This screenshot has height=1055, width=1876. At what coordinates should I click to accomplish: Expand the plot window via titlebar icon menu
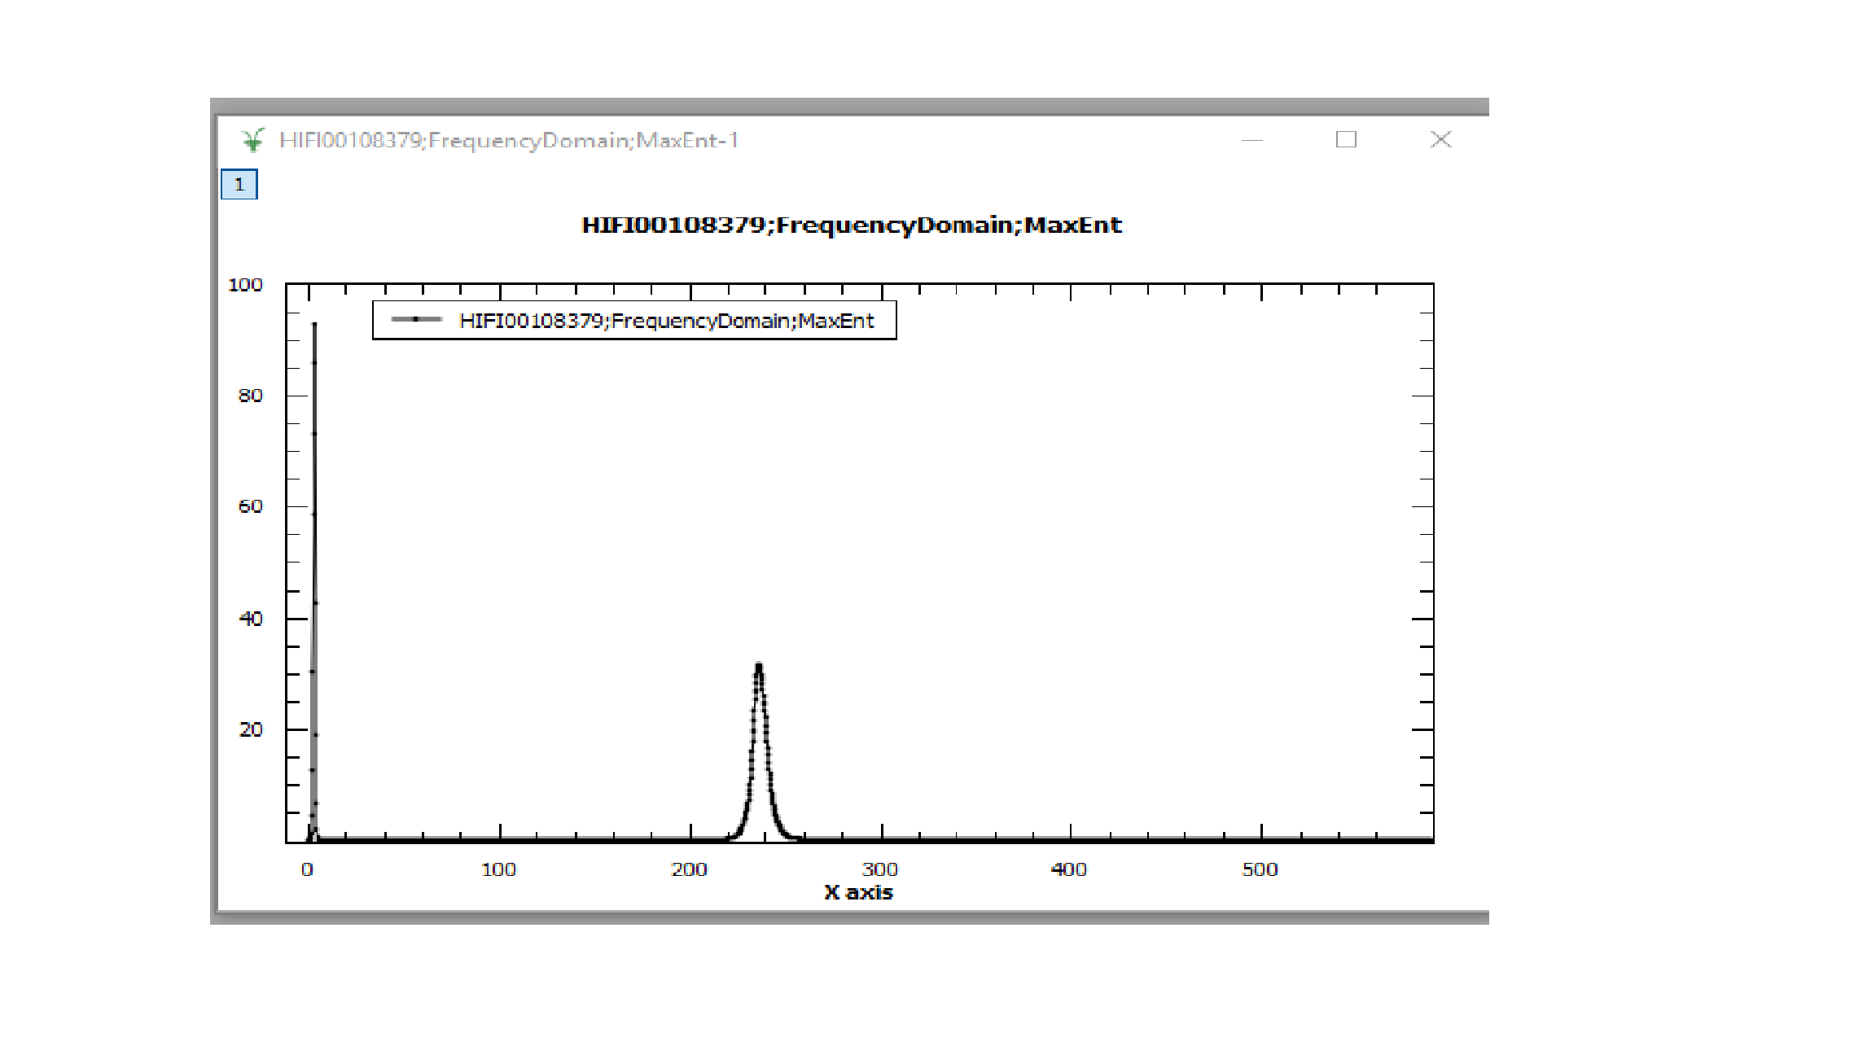pos(1345,139)
